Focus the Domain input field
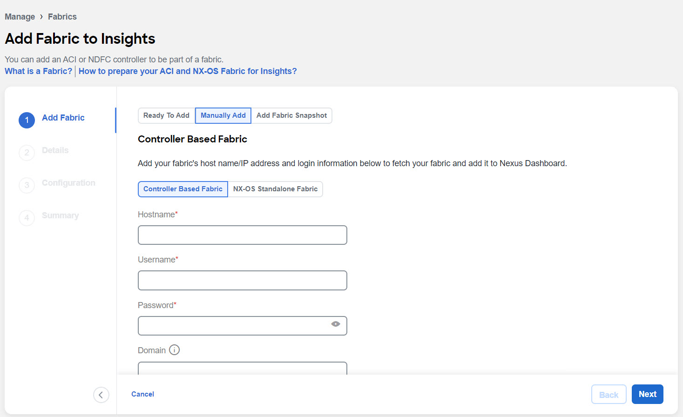The image size is (683, 417). coord(243,368)
